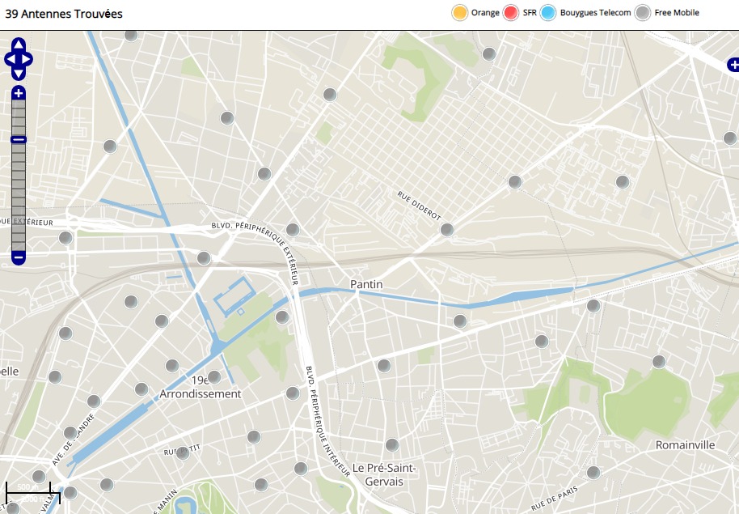The width and height of the screenshot is (739, 514).
Task: Pan the map left with arrow
Action: pos(9,59)
